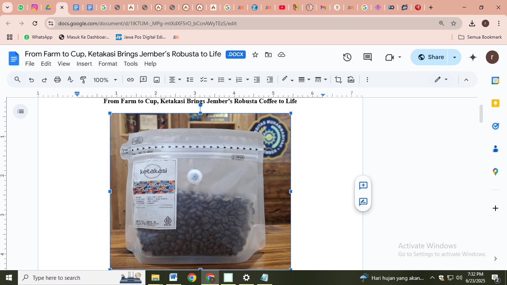Go to Docs home icon

pyautogui.click(x=14, y=59)
